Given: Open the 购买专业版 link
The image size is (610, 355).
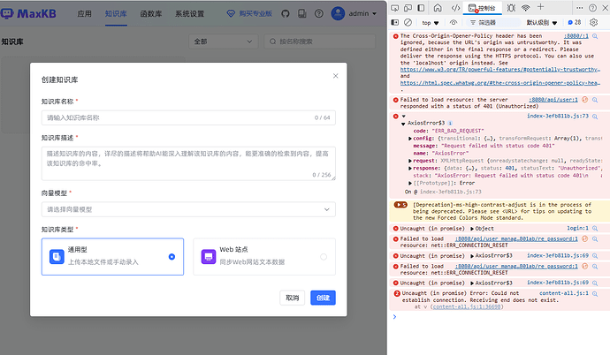Looking at the screenshot, I should tap(250, 14).
